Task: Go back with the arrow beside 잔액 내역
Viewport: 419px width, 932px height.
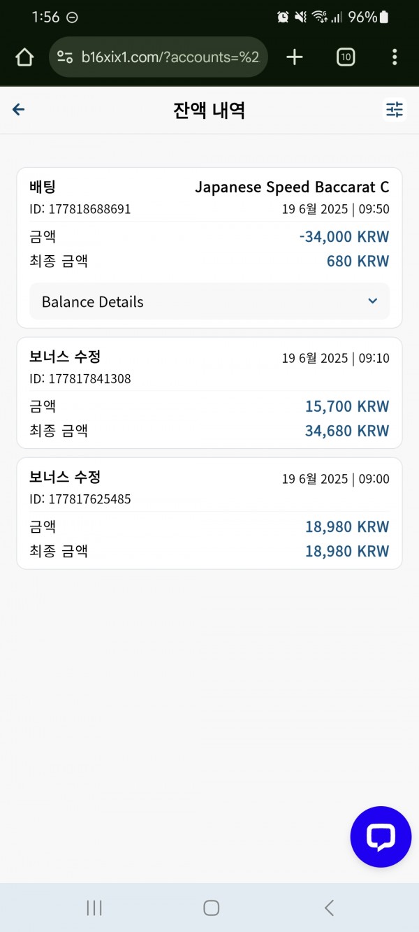Action: click(x=19, y=109)
